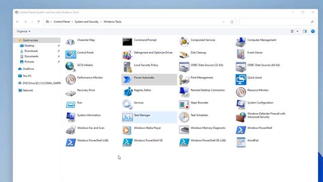
Task: Click the Windows PowerShell ISE label
Action: pos(148,141)
